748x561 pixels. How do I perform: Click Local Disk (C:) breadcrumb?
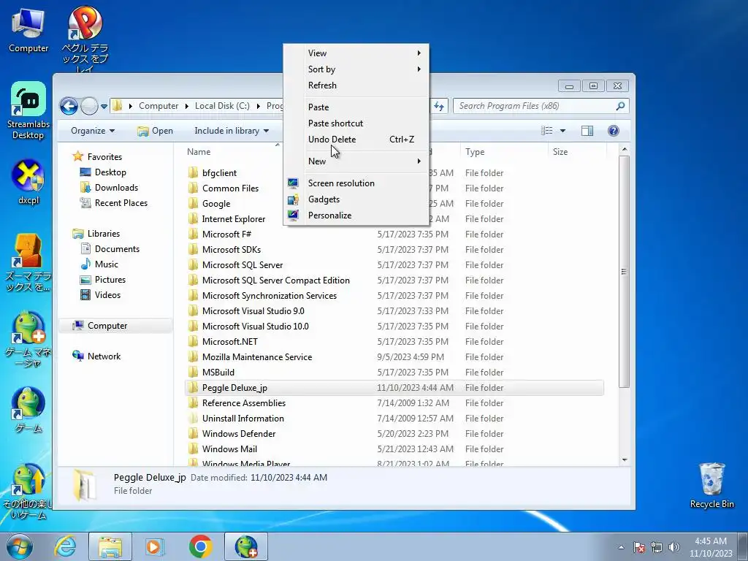click(222, 106)
